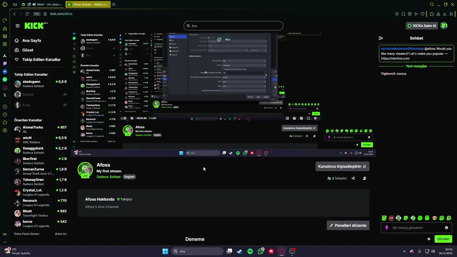Image resolution: width=457 pixels, height=257 pixels.
Task: Open the Revanch channel
Action: 40,203
